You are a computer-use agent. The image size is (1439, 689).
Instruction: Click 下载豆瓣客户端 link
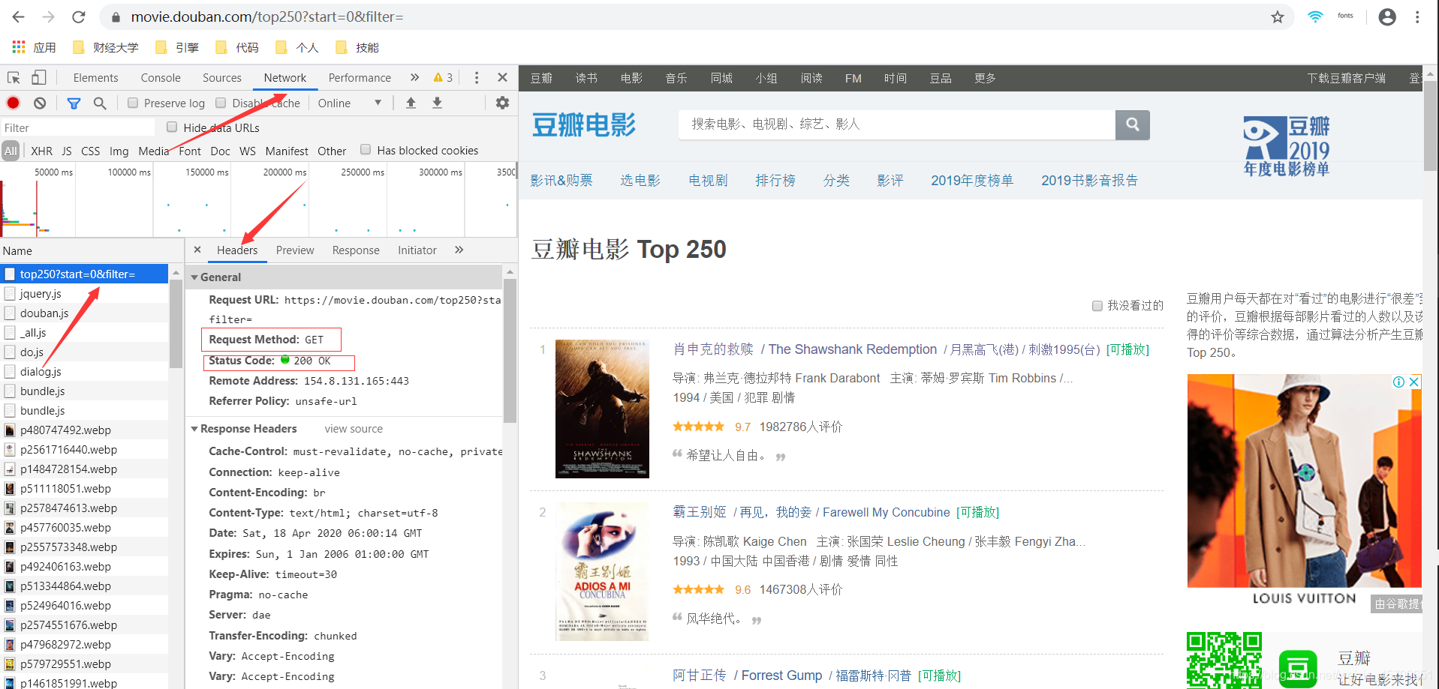coord(1347,78)
